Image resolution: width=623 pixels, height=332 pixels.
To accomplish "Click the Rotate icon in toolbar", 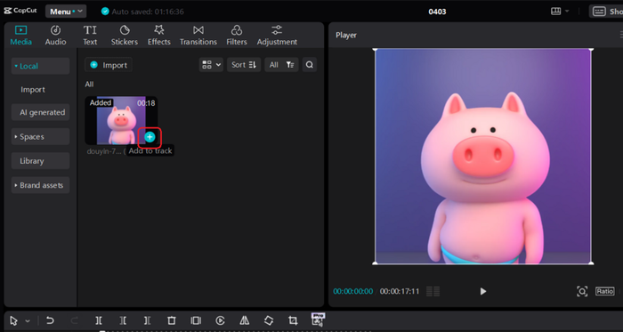I will [x=269, y=320].
